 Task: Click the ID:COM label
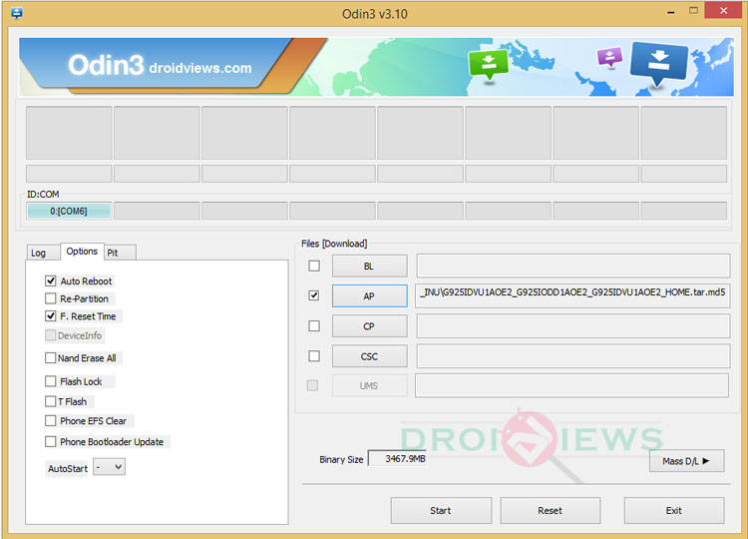pyautogui.click(x=43, y=194)
